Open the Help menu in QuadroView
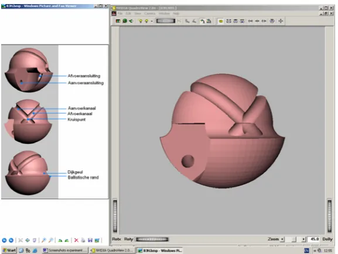Image resolution: width=338 pixels, height=254 pixels. 176,13
